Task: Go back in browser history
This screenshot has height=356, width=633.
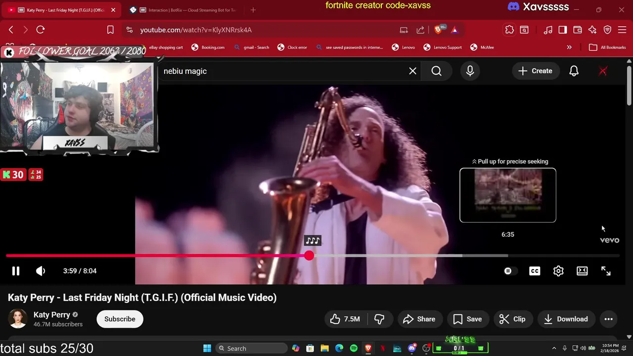Action: click(11, 30)
